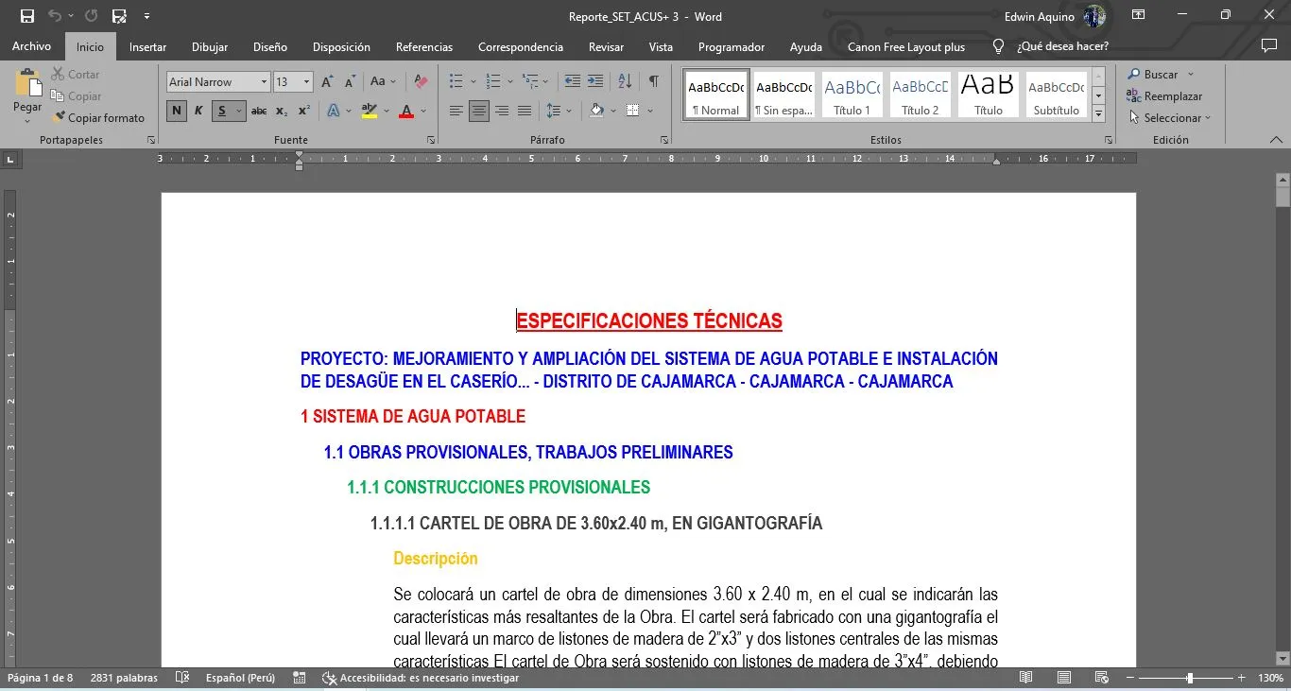Screen dimensions: 1291x691
Task: Align text left
Action: (456, 111)
